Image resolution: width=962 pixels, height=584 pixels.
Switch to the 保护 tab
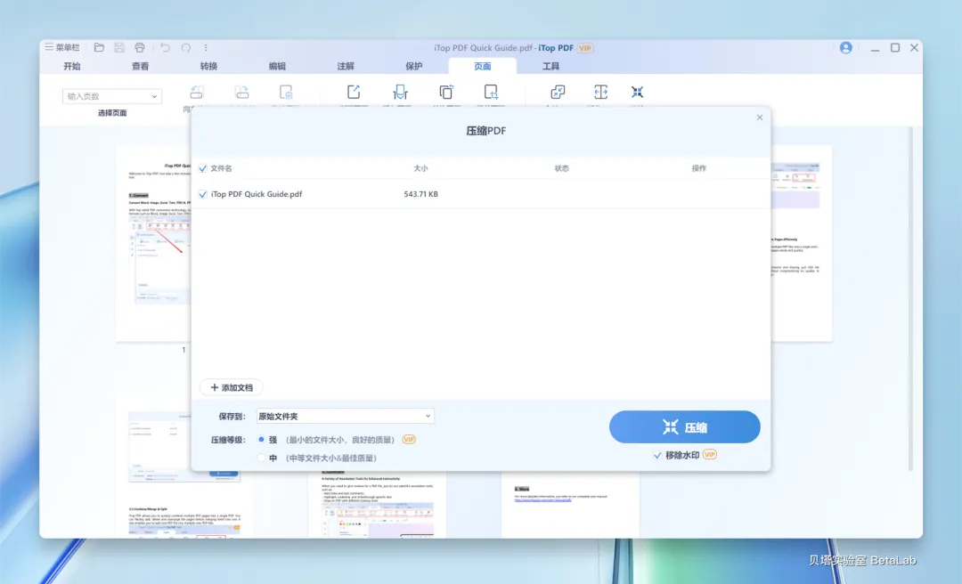point(414,66)
